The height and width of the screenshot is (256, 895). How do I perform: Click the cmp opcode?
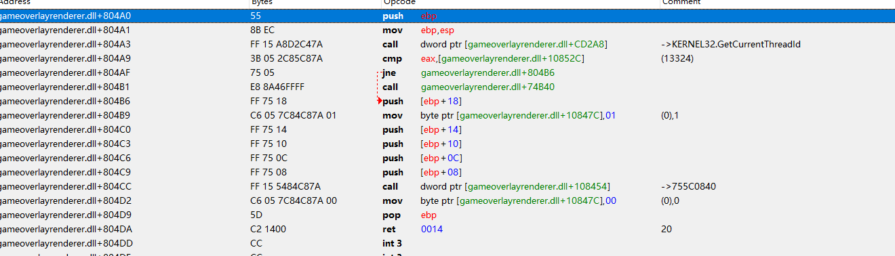click(x=391, y=58)
